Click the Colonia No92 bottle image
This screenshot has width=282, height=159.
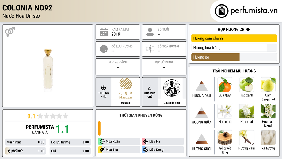(x=48, y=70)
